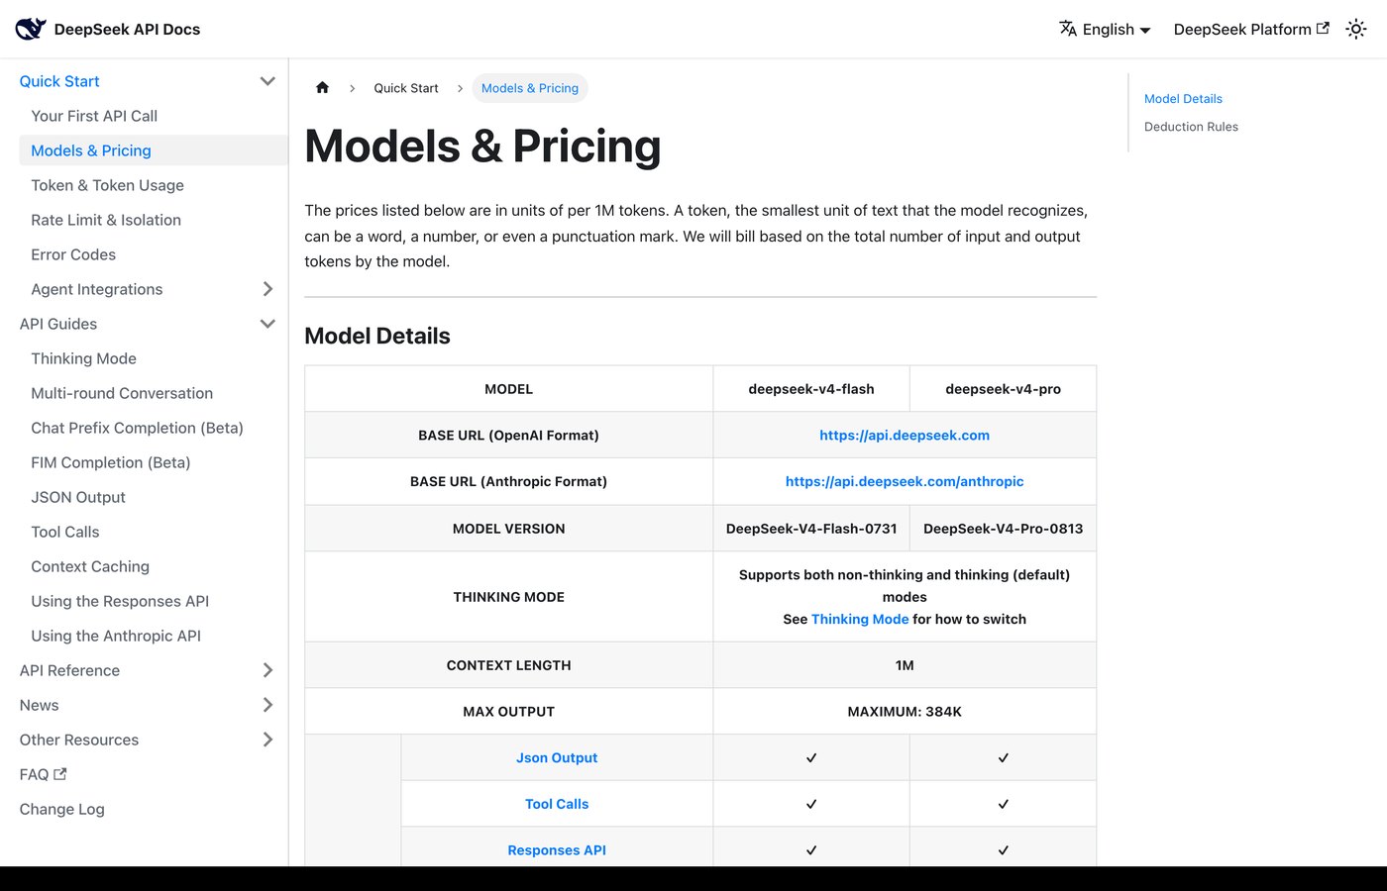Click Other Resources sidebar heading
Screen dimensions: 1387x891
[79, 740]
